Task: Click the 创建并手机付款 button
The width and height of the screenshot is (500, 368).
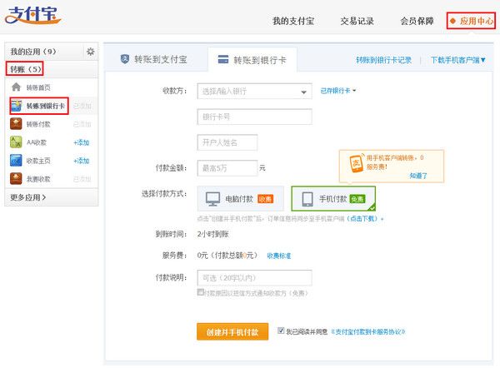Action: coord(232,331)
